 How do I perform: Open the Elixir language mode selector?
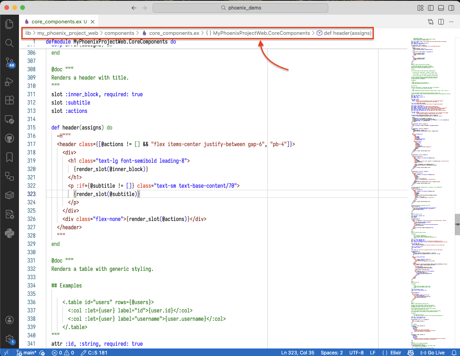(396, 352)
